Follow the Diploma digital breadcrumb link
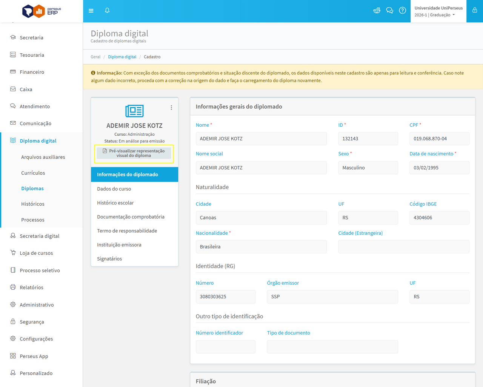This screenshot has width=483, height=387. point(122,57)
